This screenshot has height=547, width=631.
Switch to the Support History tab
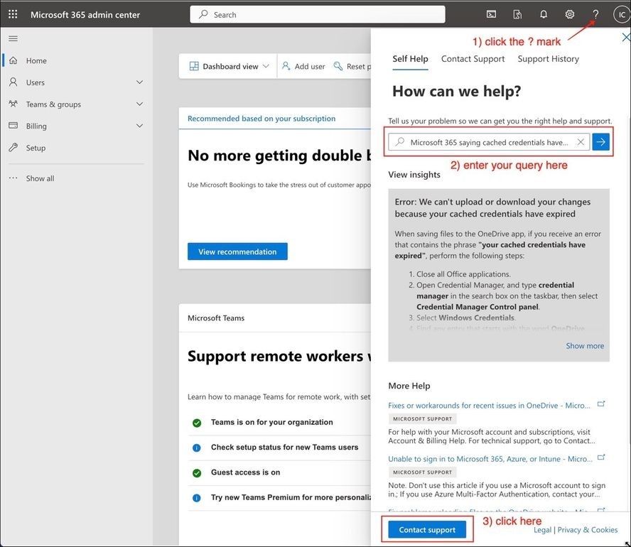(x=548, y=58)
